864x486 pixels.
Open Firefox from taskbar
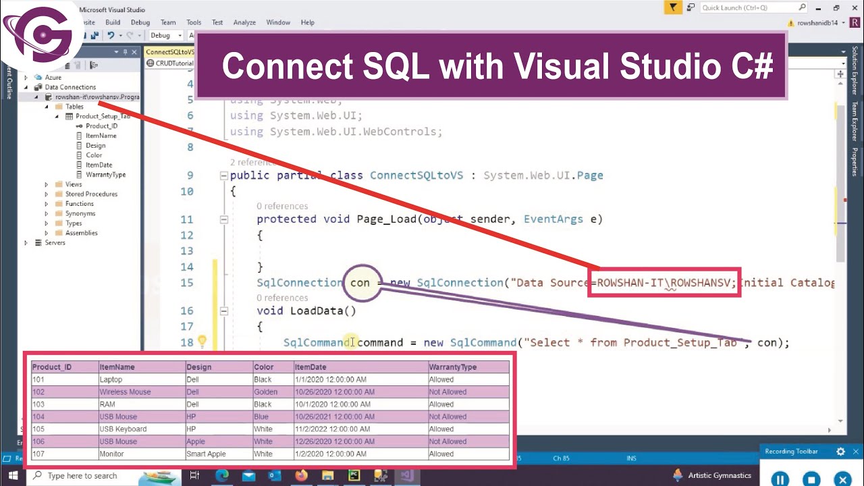click(301, 476)
